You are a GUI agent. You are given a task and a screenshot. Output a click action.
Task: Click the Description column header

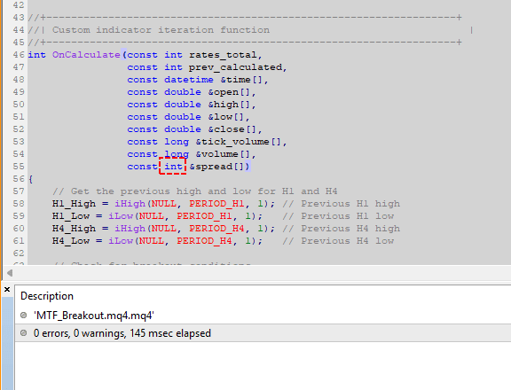(47, 296)
